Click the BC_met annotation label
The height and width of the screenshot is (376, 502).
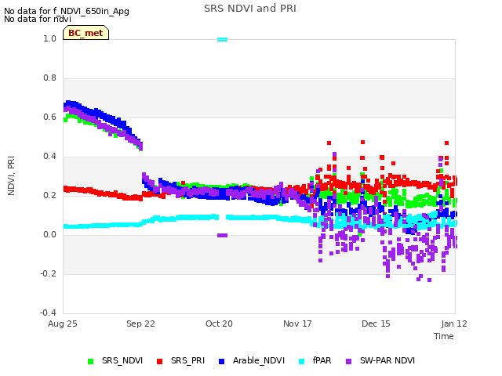tap(85, 33)
